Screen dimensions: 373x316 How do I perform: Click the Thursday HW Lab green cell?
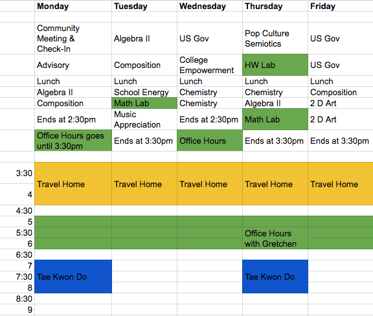[x=275, y=65]
